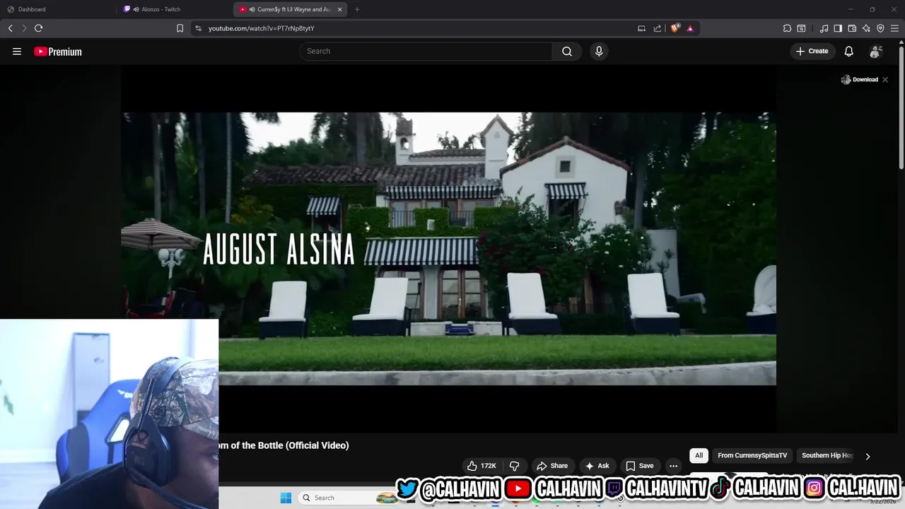The height and width of the screenshot is (509, 905).
Task: Type in the YouTube search field
Action: pyautogui.click(x=426, y=51)
